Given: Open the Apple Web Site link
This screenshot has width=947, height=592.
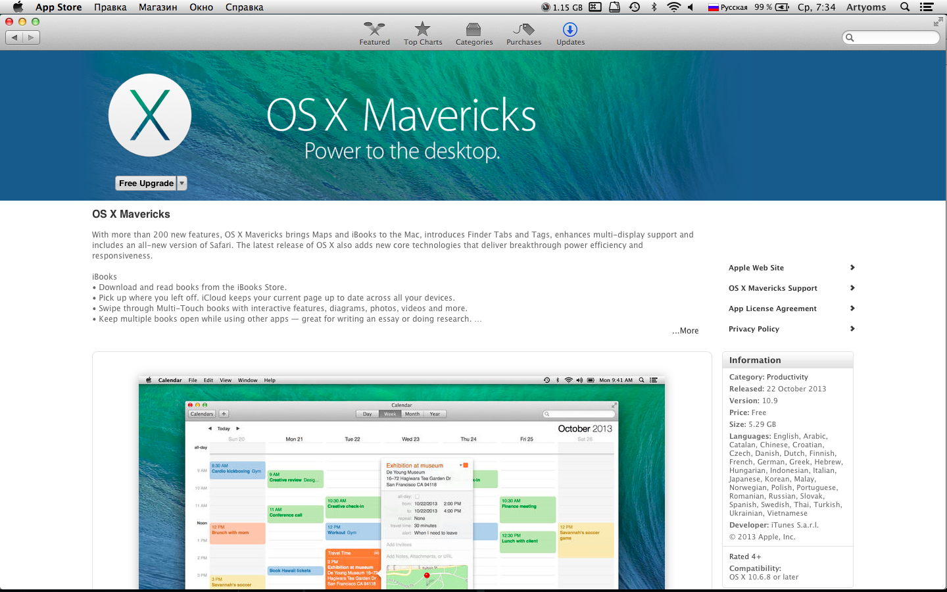Looking at the screenshot, I should 756,268.
